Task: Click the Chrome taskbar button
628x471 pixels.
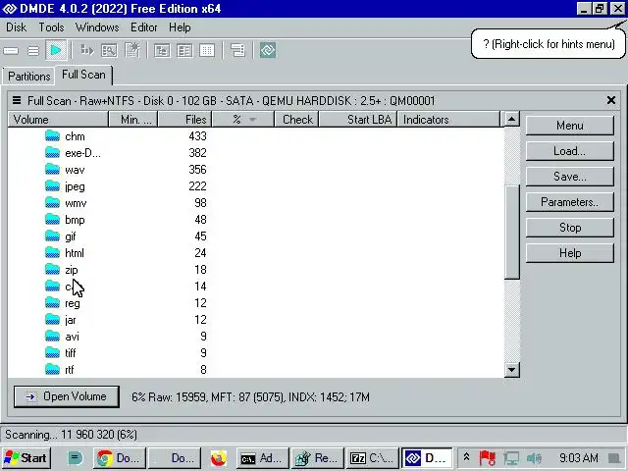Action: tap(120, 458)
